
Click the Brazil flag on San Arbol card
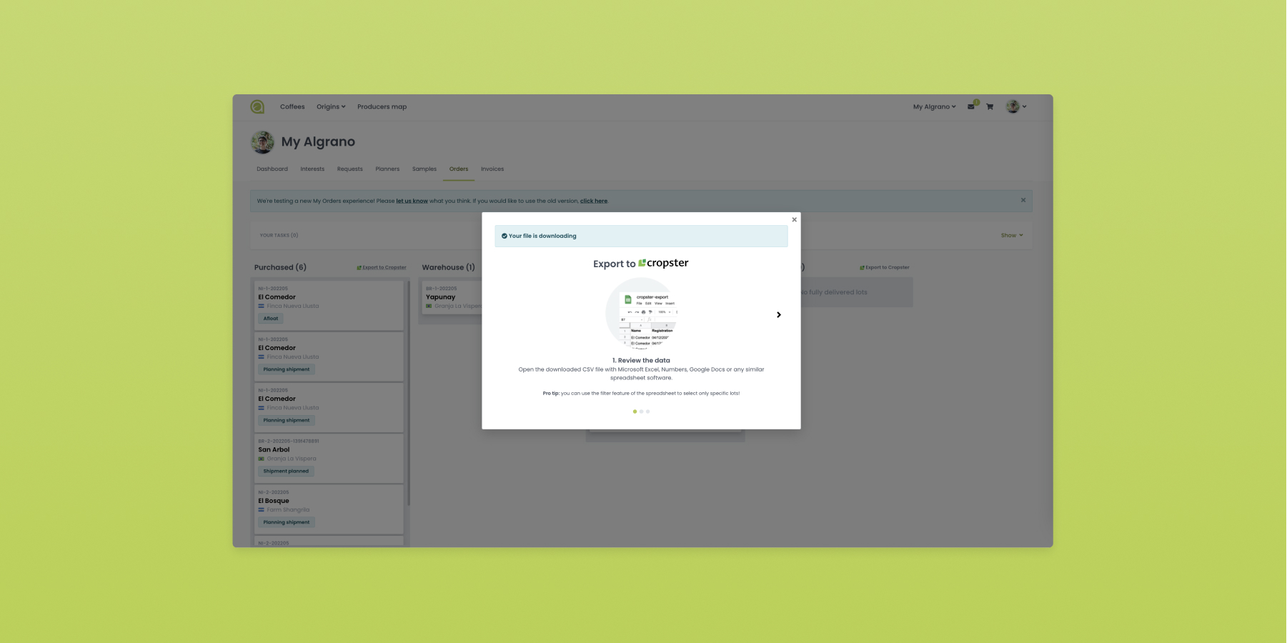coord(262,459)
